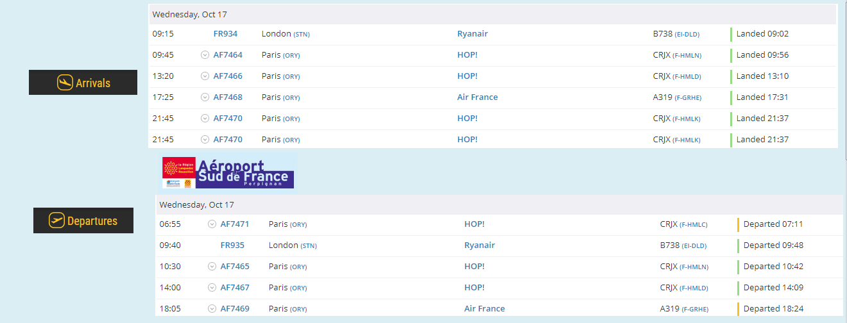Screen dimensions: 847x323
Task: Open flight FR935 link
Action: click(232, 245)
